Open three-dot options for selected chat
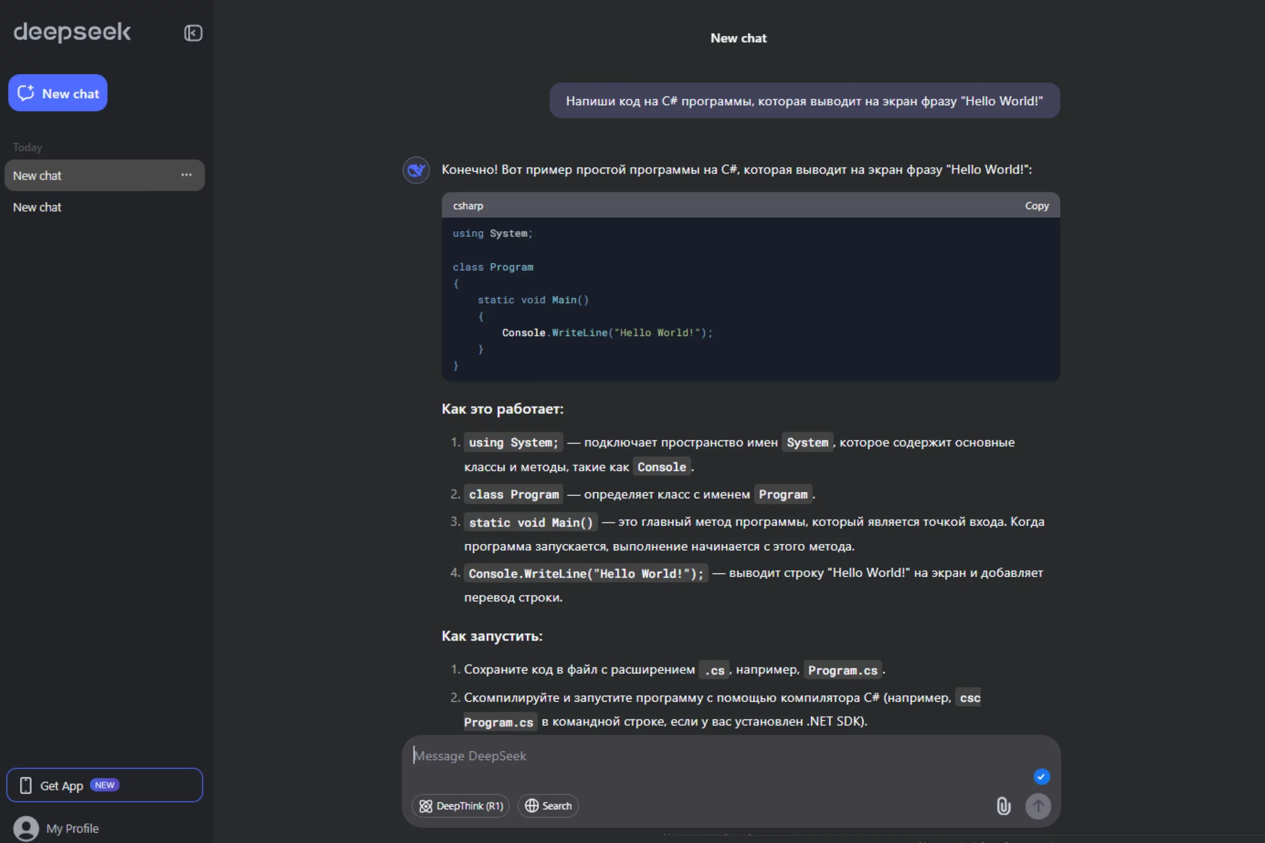This screenshot has height=843, width=1265. [x=186, y=175]
